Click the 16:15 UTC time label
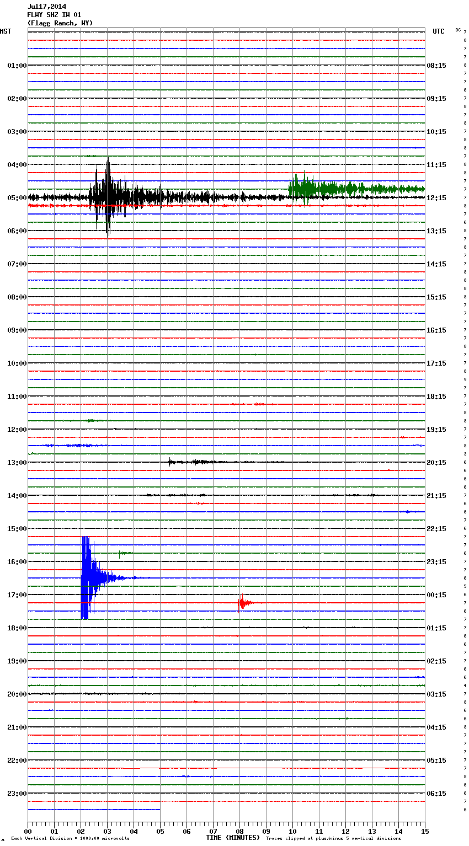Viewport: 469px width, 846px height. 436,330
